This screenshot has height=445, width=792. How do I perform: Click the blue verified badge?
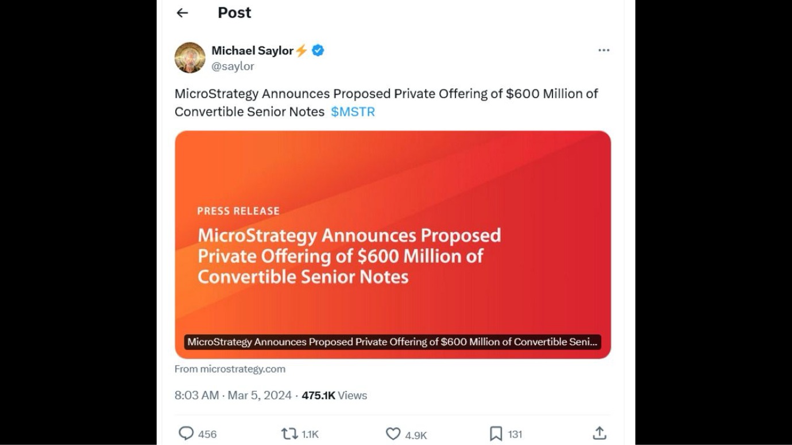tap(318, 50)
